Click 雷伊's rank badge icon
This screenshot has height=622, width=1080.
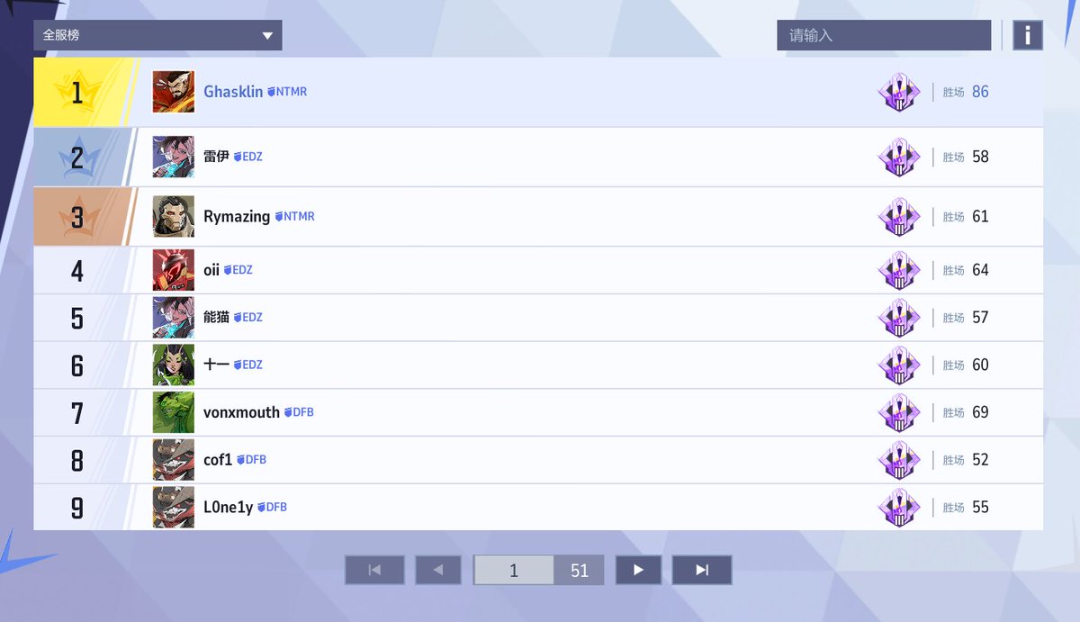[x=898, y=157]
